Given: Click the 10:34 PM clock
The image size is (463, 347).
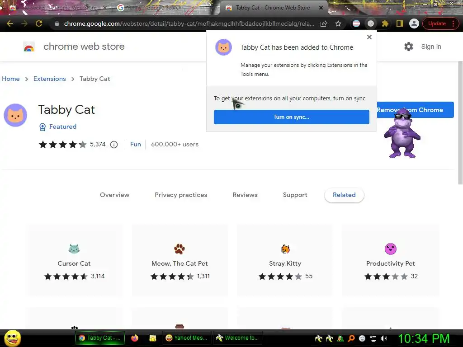Looking at the screenshot, I should pyautogui.click(x=424, y=338).
